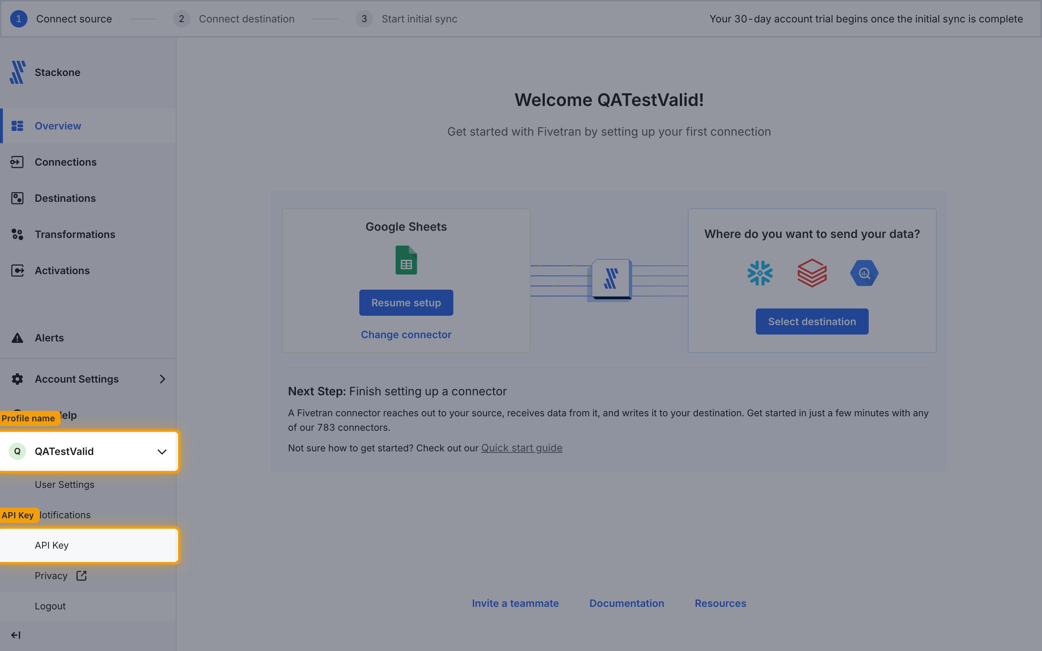Select API Key in profile menu
Image resolution: width=1042 pixels, height=651 pixels.
tap(88, 545)
